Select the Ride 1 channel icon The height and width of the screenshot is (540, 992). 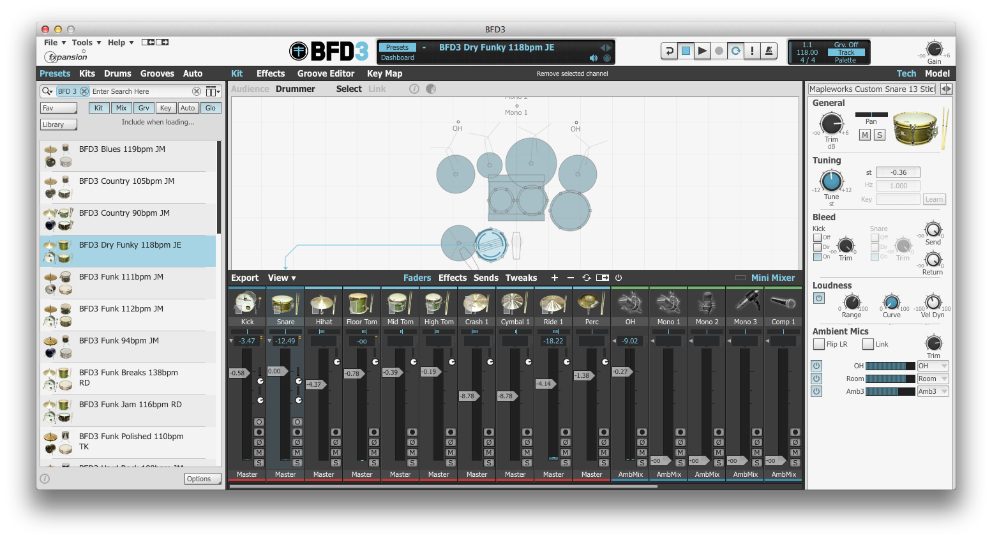click(x=553, y=303)
